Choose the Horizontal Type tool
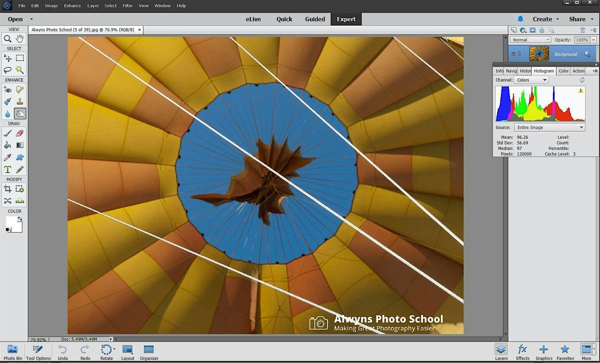Viewport: 600px width, 363px height. pos(7,169)
